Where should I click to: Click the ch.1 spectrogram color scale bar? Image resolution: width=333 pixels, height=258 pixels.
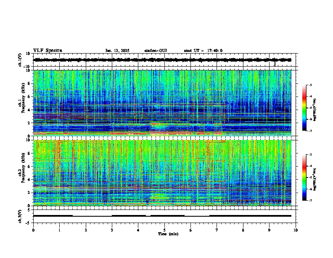[x=304, y=108]
